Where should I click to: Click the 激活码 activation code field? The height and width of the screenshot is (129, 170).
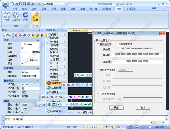pyautogui.click(x=137, y=62)
